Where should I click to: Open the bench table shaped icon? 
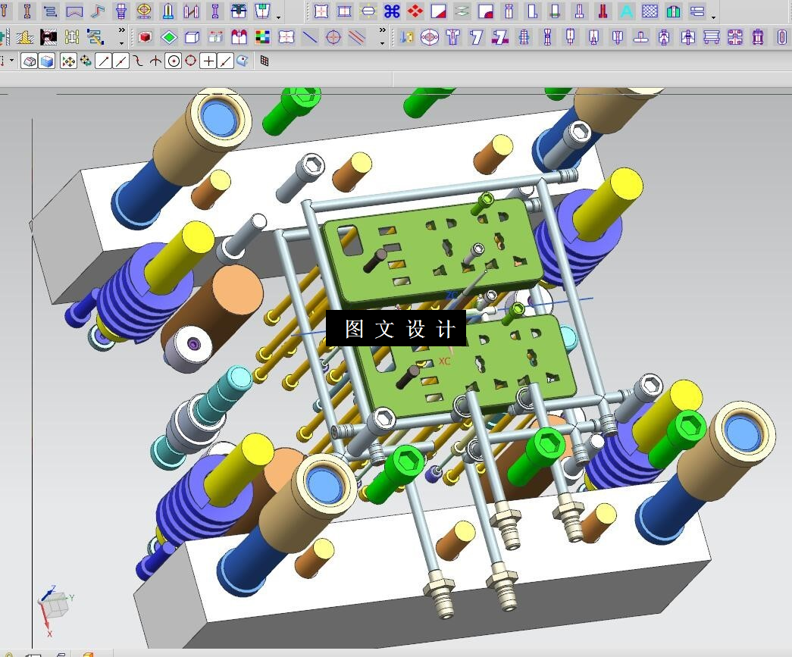[712, 37]
